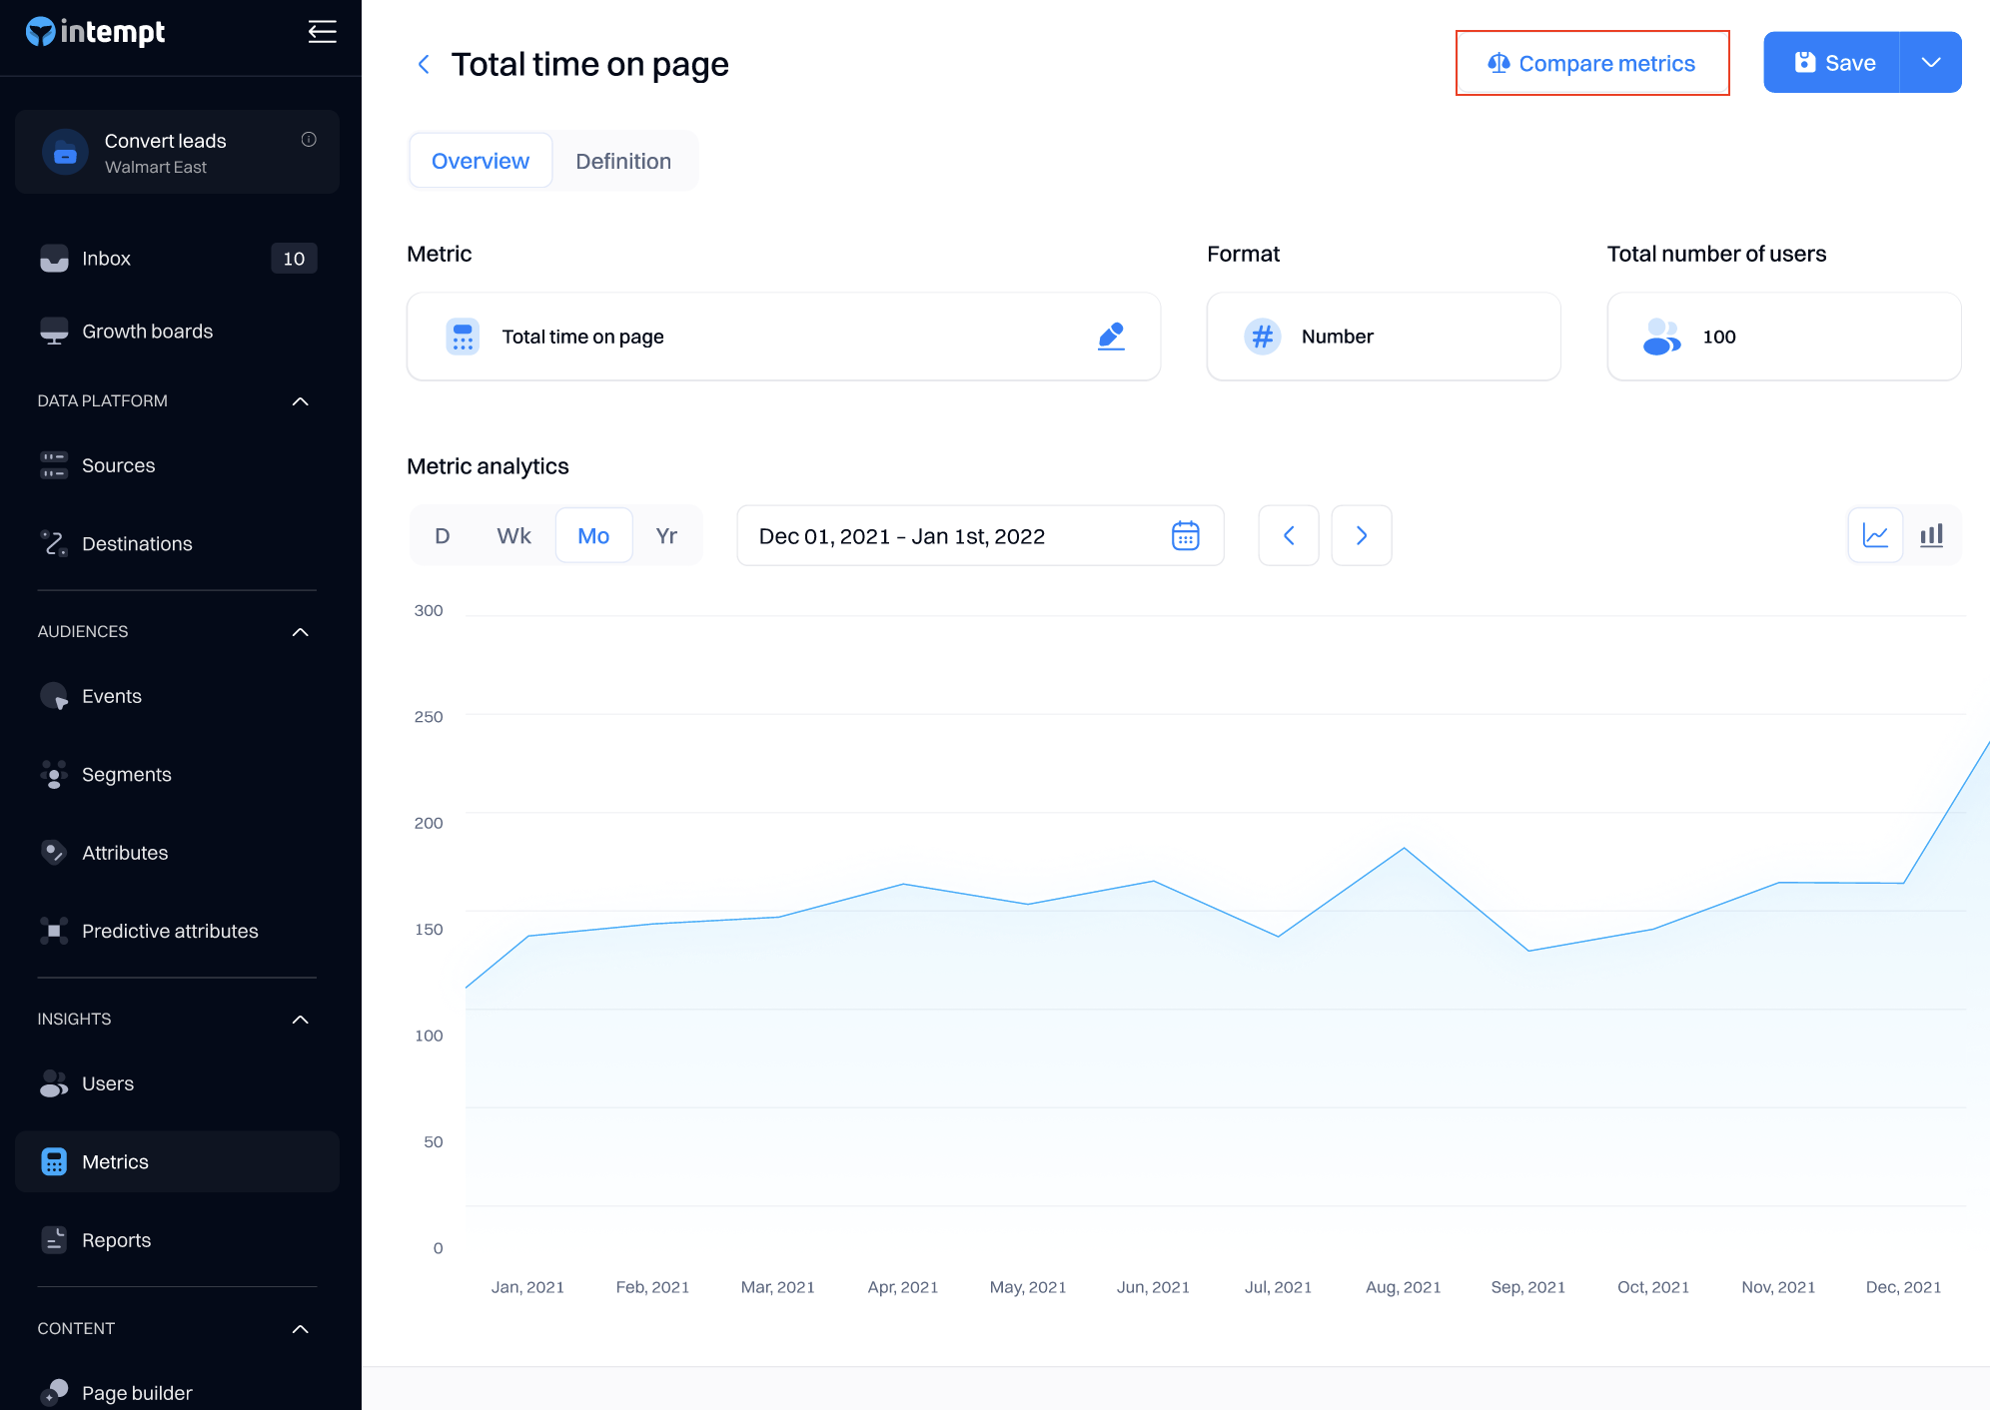1990x1410 pixels.
Task: Switch to line chart view icon
Action: (x=1875, y=536)
